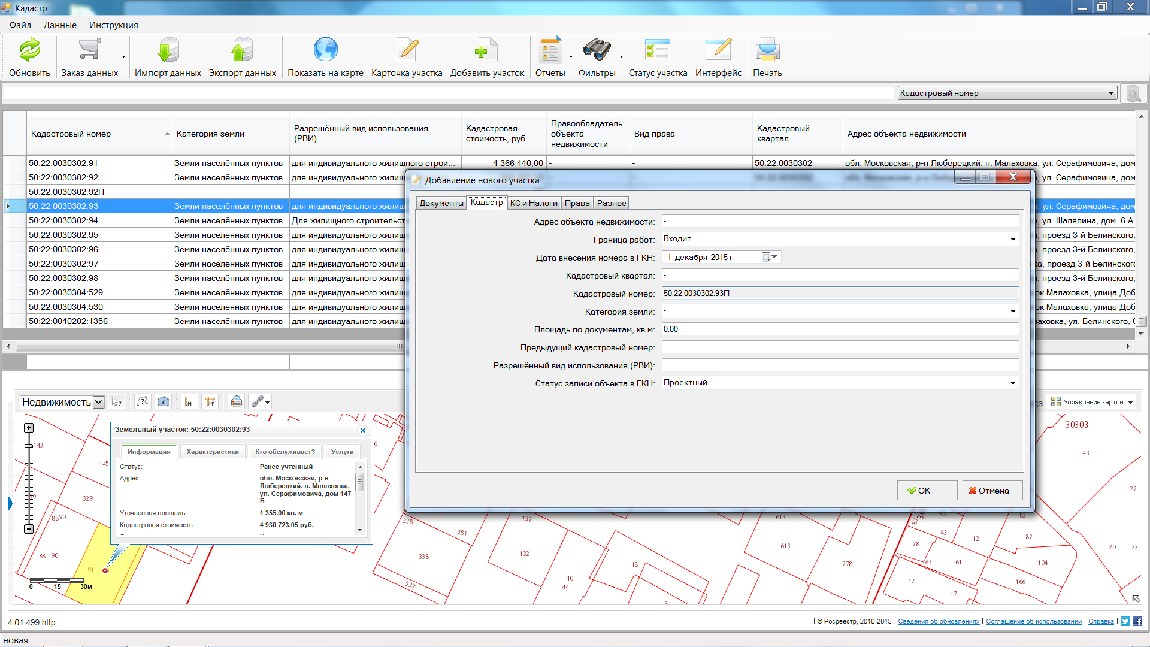The height and width of the screenshot is (647, 1150).
Task: Toggle the polyline query tool on map
Action: pyautogui.click(x=142, y=402)
